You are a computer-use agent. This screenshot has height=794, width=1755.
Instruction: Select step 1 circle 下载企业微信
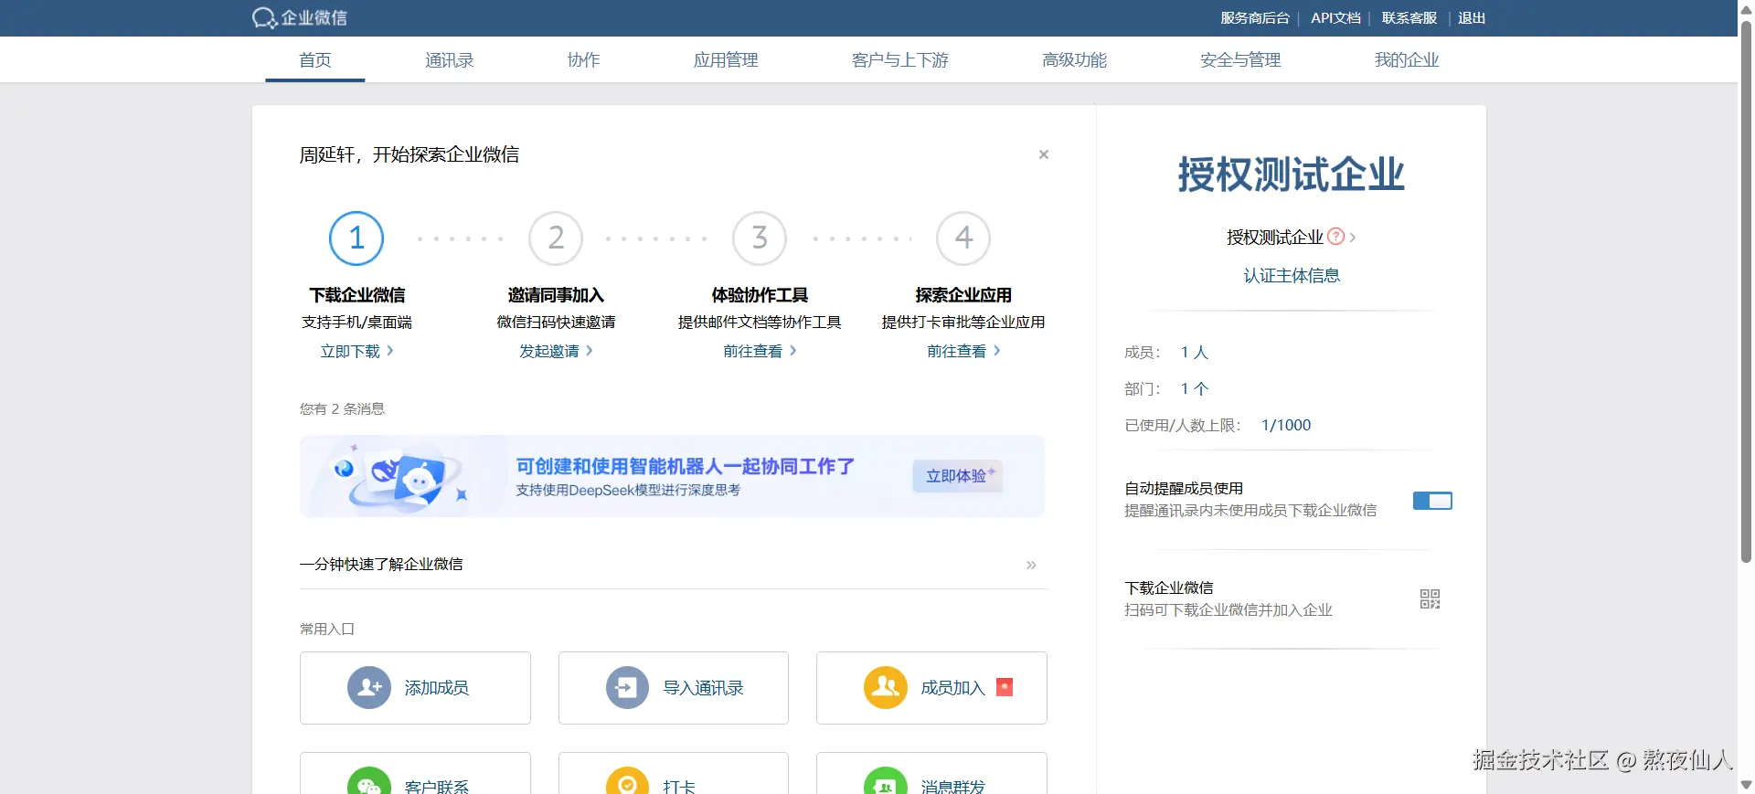click(356, 238)
